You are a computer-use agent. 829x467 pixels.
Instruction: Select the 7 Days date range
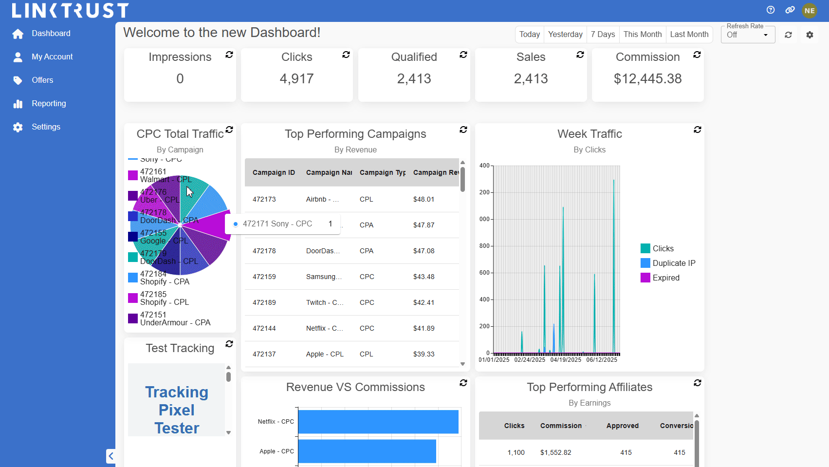(603, 34)
